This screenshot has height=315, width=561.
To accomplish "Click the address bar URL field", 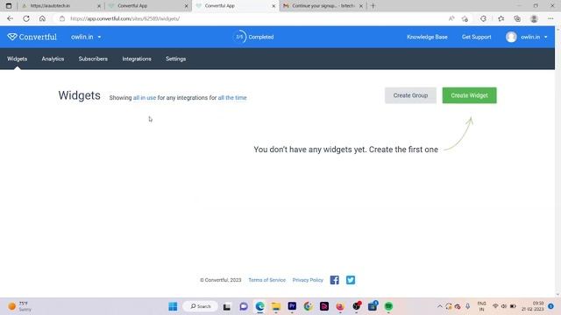I will click(x=251, y=18).
